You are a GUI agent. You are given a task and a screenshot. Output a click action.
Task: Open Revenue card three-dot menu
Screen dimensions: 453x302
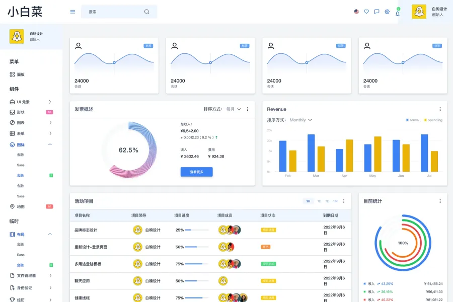(x=440, y=109)
